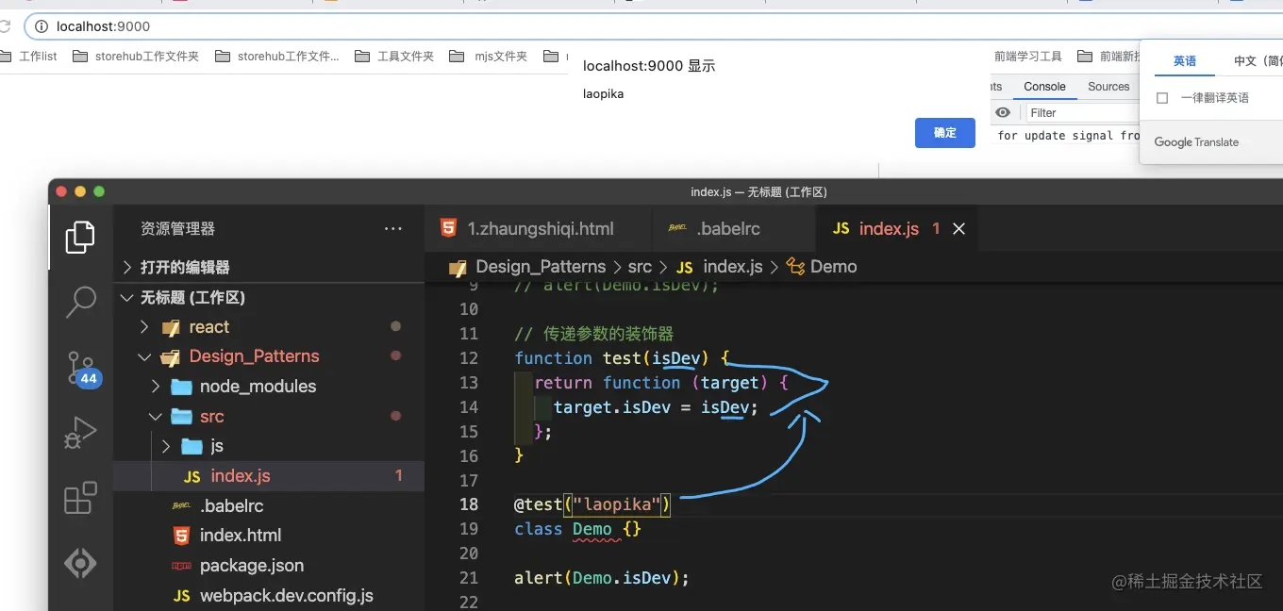Tick the '一律翻译英语' checkbox
The height and width of the screenshot is (611, 1283).
click(1162, 98)
